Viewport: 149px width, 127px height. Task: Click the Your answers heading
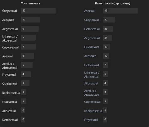pos(30,3)
